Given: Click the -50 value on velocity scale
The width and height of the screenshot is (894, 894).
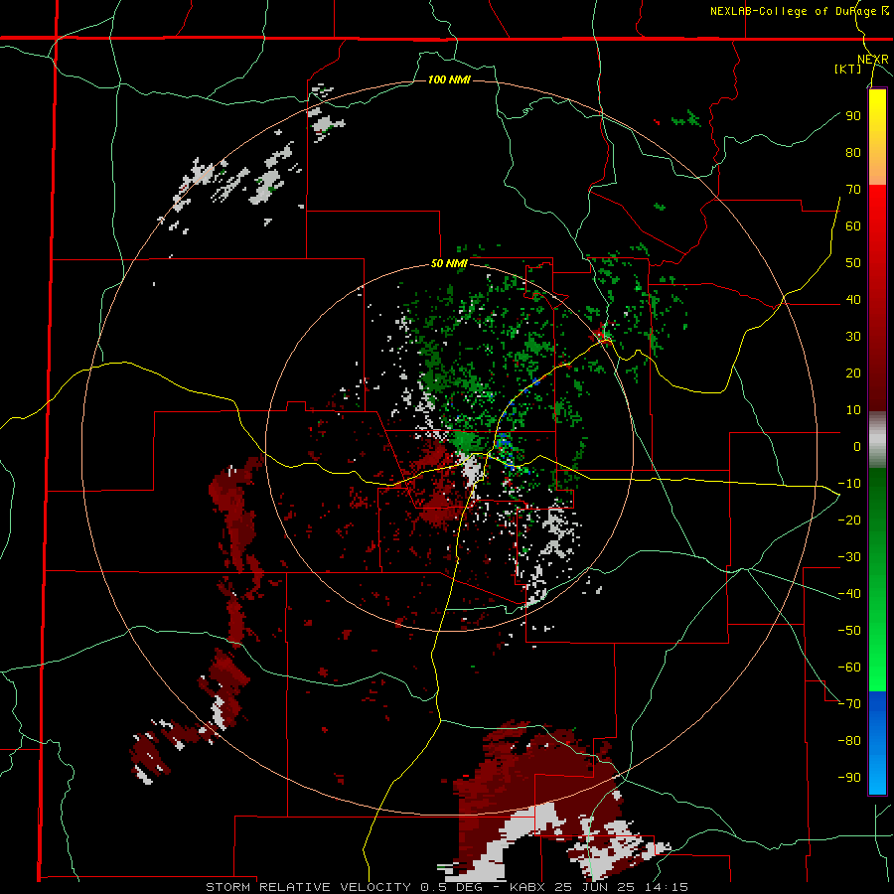Looking at the screenshot, I should [x=849, y=630].
